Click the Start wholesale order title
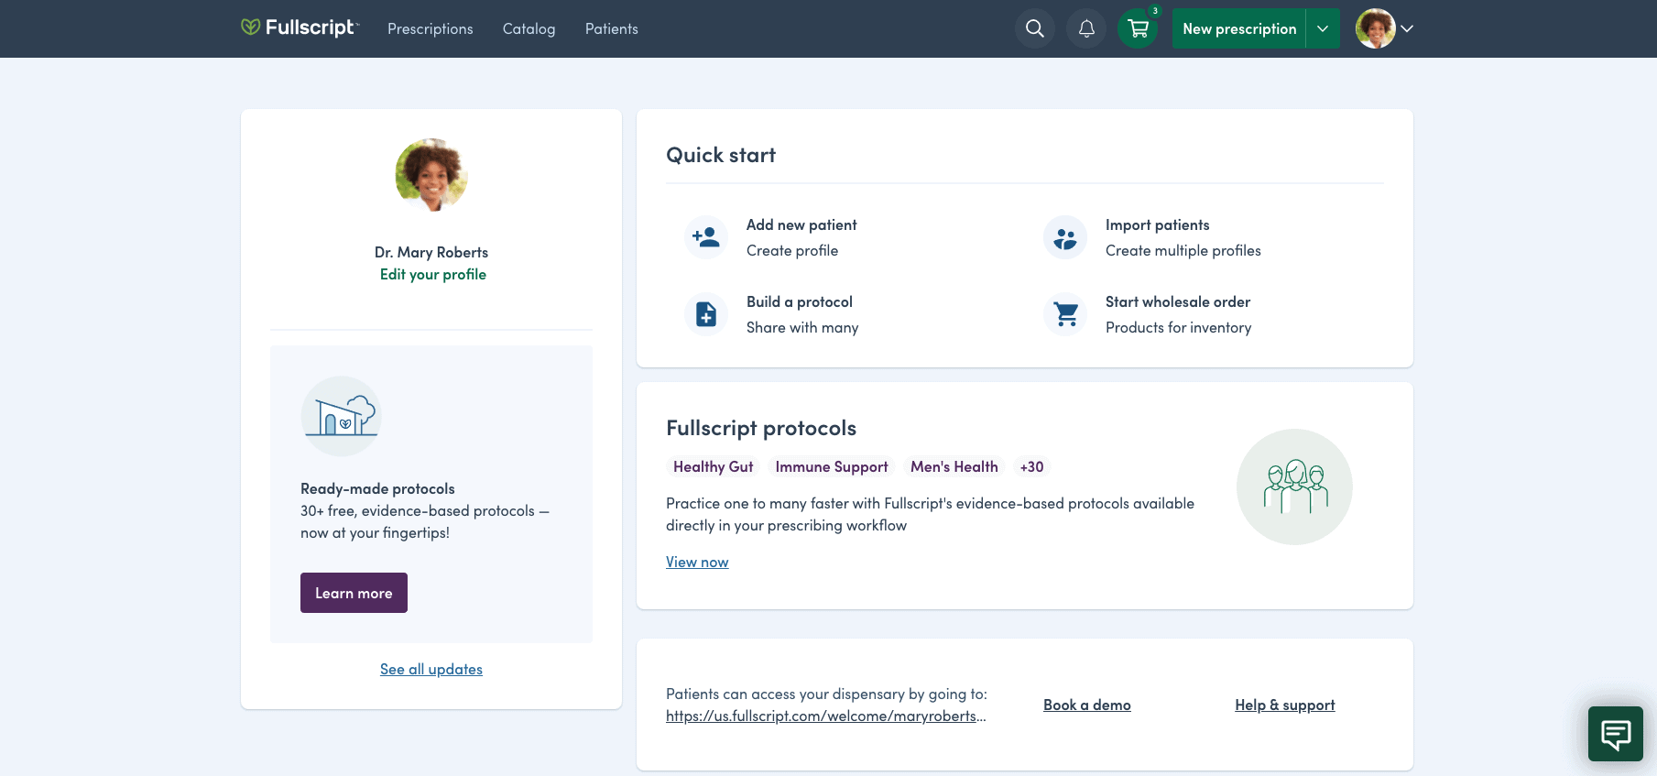The height and width of the screenshot is (776, 1657). click(1178, 301)
